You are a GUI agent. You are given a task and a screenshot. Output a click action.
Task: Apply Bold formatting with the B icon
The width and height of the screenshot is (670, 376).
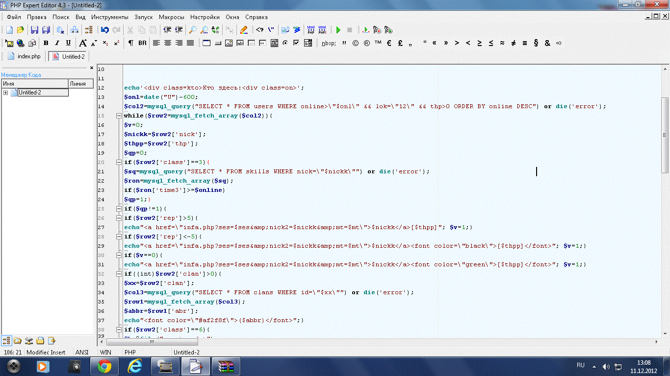pos(46,43)
